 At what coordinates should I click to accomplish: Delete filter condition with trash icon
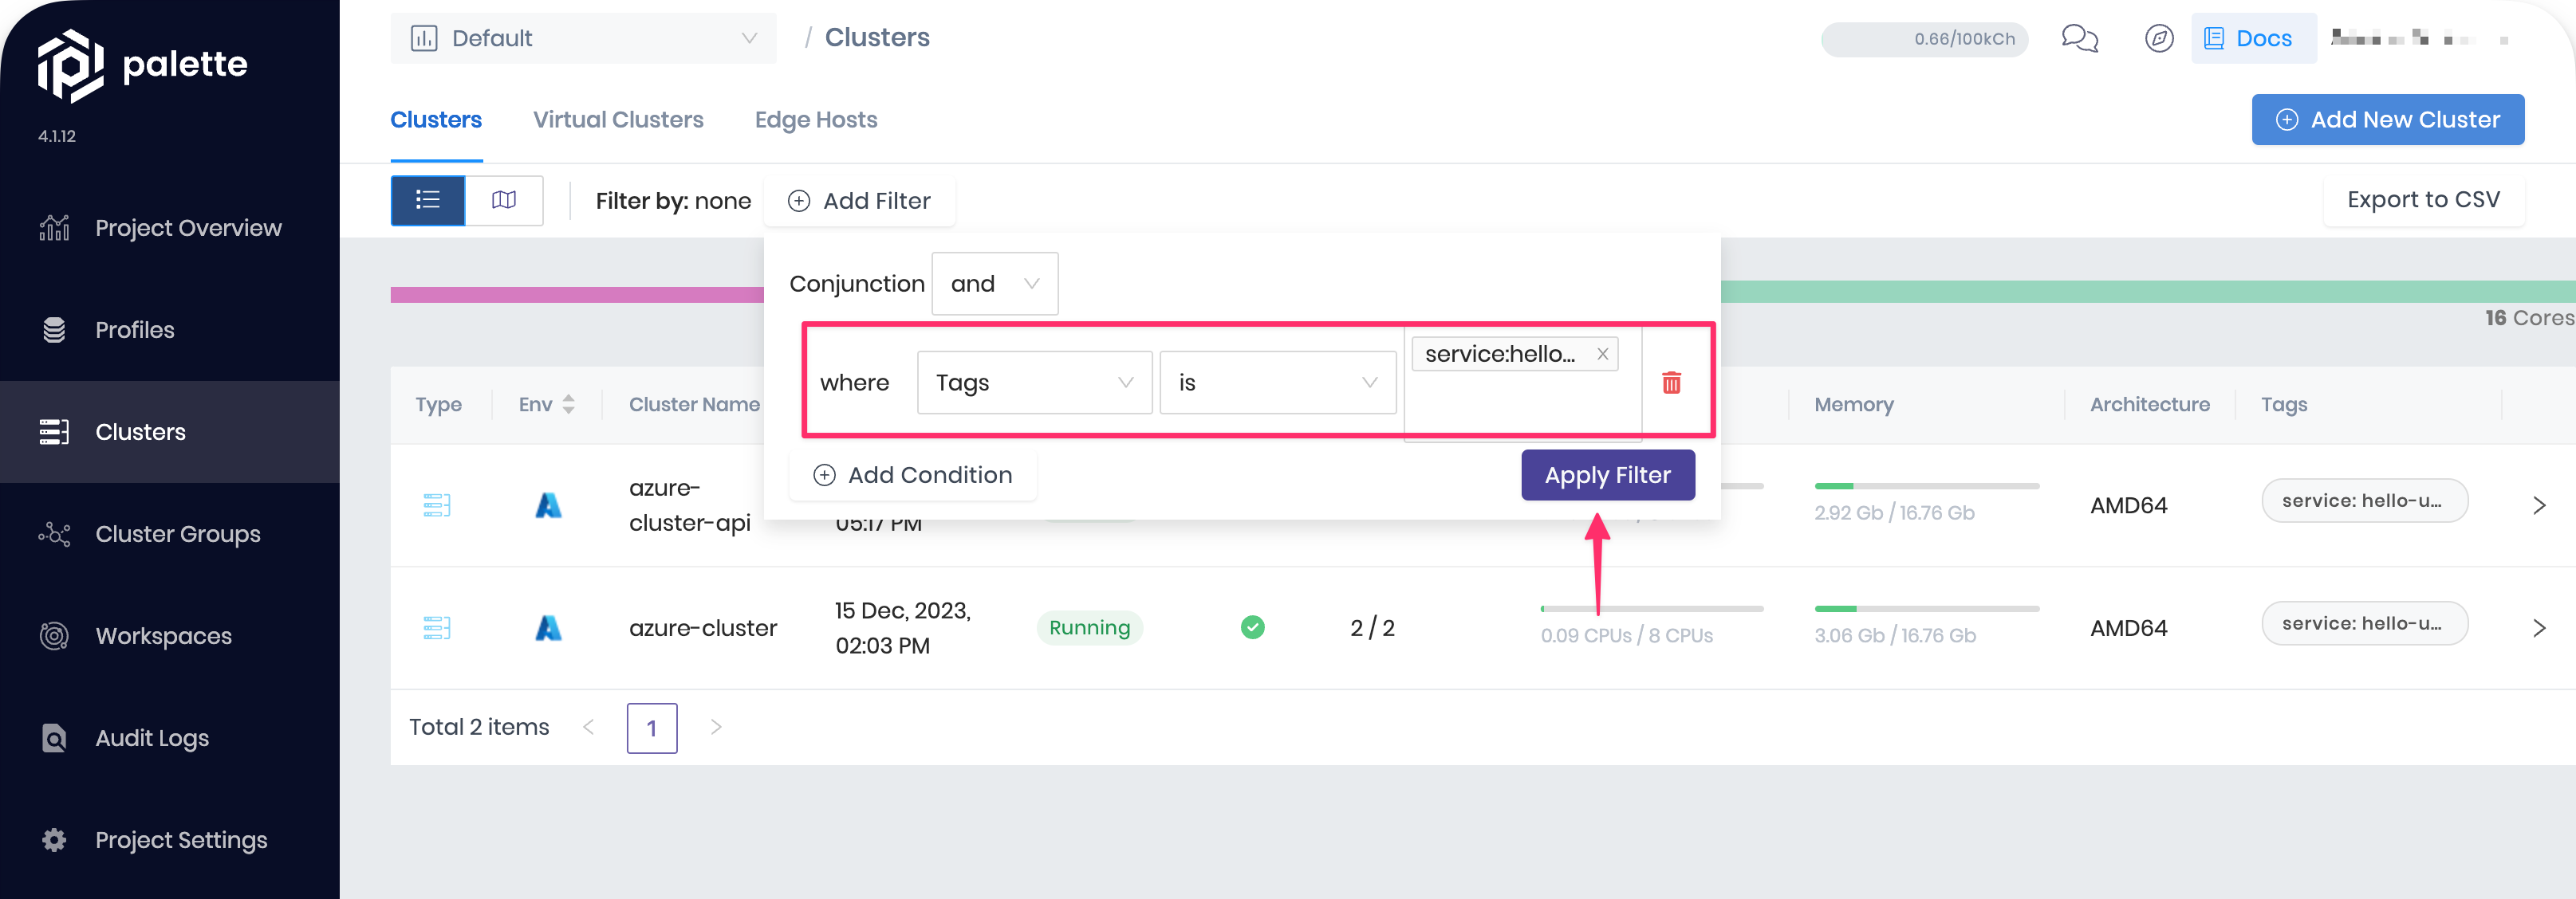click(1671, 383)
